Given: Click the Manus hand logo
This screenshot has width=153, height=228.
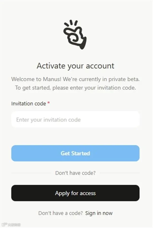Looking at the screenshot, I should pos(75,35).
